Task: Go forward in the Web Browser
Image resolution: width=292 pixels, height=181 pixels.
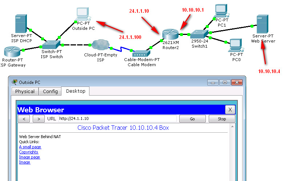Action: point(39,119)
